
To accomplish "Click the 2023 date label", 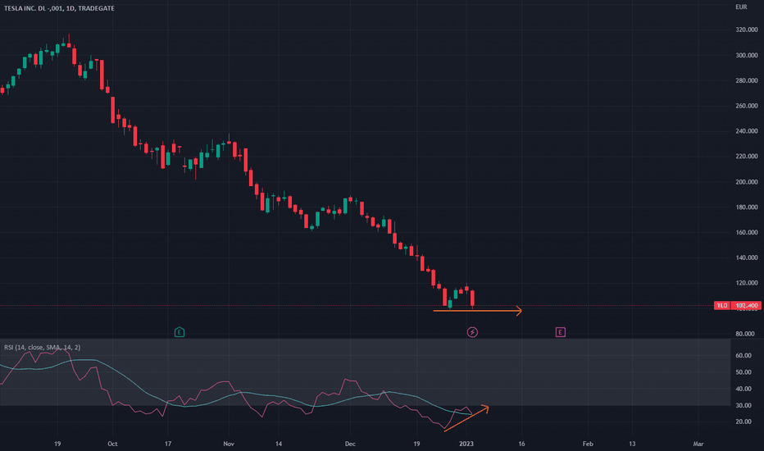I will click(x=466, y=444).
